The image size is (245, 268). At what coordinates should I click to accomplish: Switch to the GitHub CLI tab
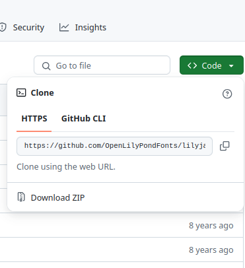click(x=84, y=119)
